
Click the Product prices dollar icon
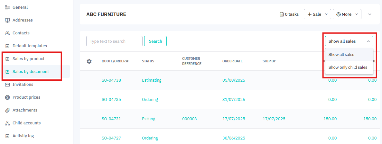click(x=7, y=97)
